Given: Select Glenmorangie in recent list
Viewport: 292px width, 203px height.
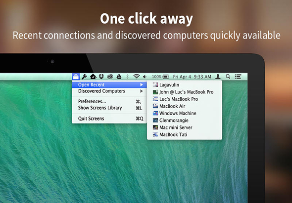Looking at the screenshot, I should (185, 121).
